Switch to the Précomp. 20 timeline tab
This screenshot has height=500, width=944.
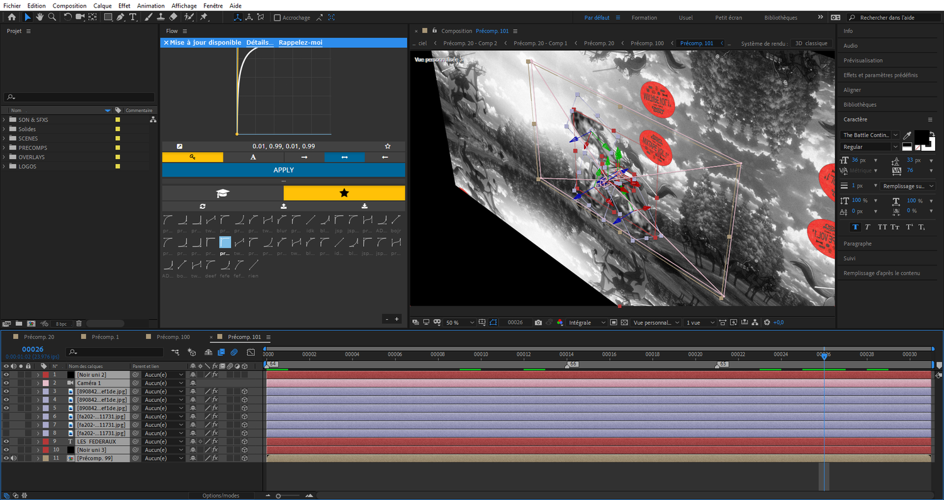point(39,337)
